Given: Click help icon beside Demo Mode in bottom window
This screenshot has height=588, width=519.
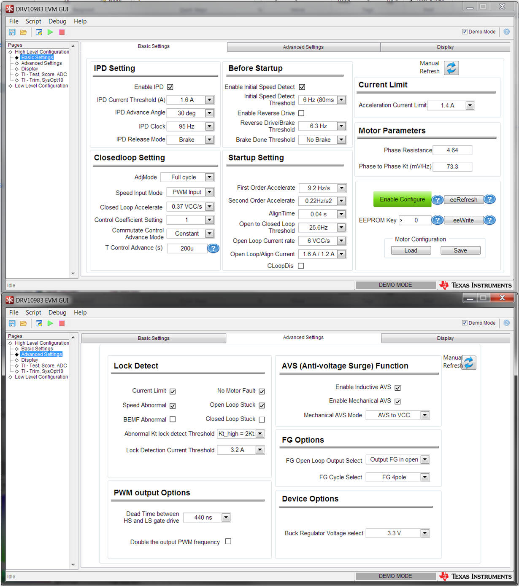Looking at the screenshot, I should [507, 323].
